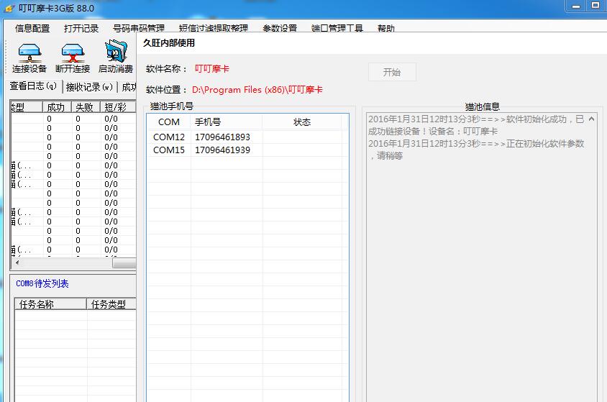The image size is (607, 402).
Task: Click the red 叮叮摩卡 software name
Action: pyautogui.click(x=211, y=69)
